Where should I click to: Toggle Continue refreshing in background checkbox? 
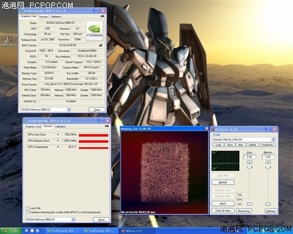click(28, 212)
